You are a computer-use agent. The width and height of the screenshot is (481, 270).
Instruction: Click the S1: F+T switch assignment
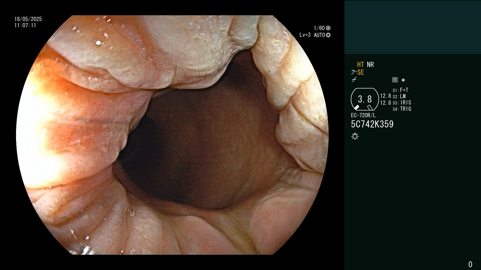(400, 90)
